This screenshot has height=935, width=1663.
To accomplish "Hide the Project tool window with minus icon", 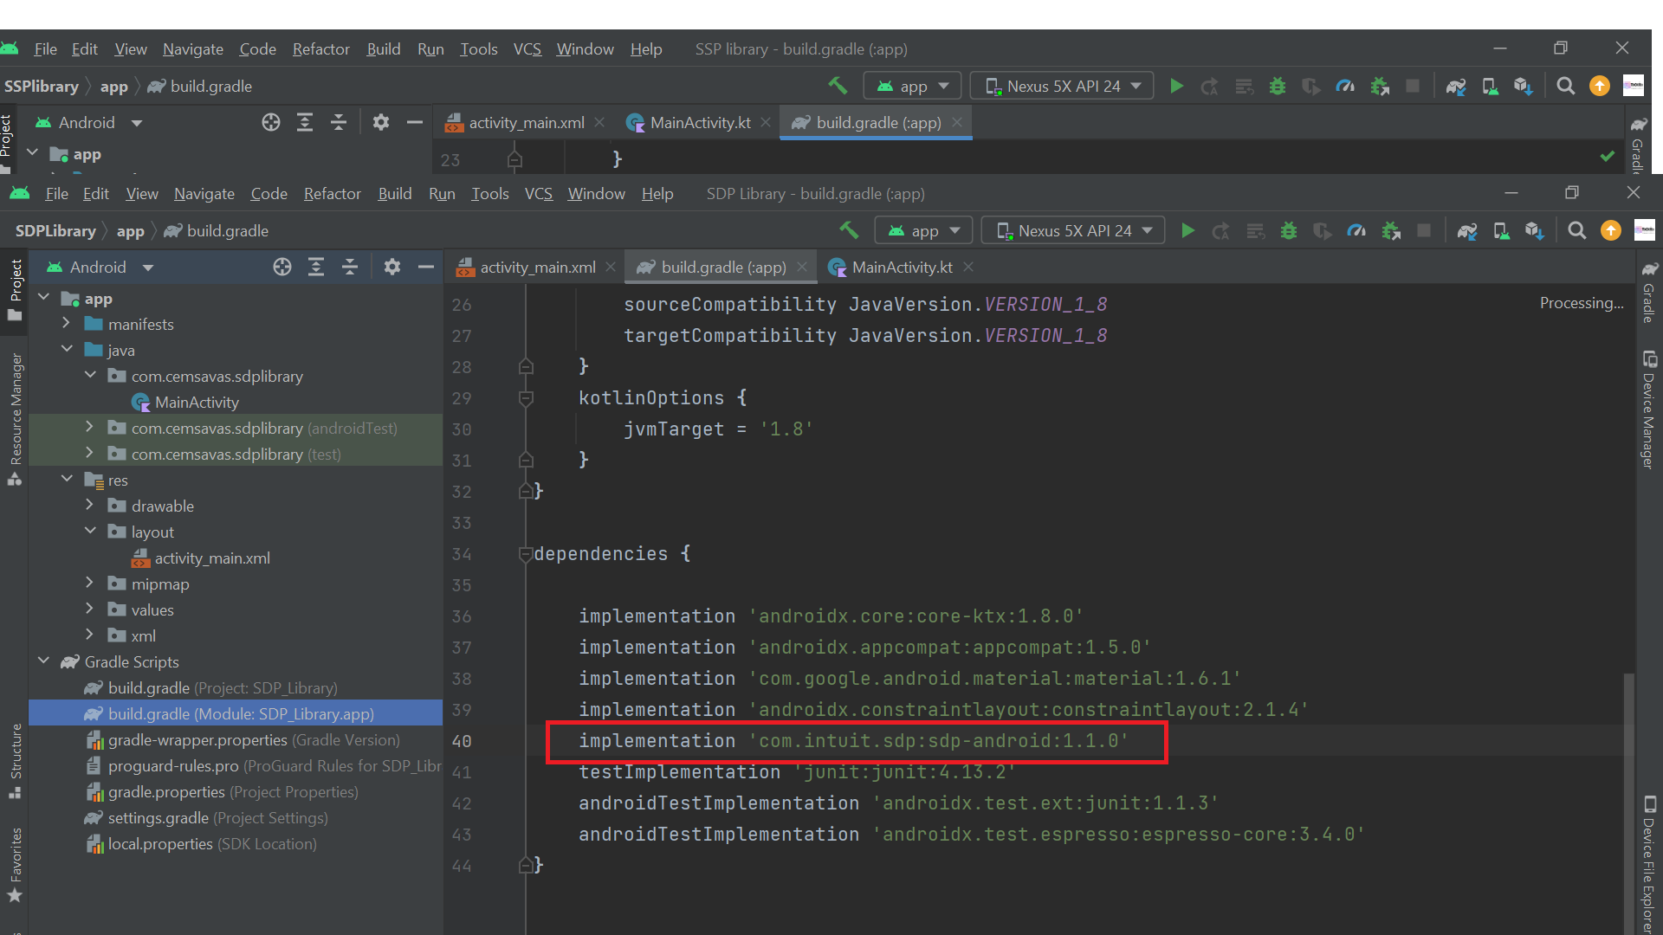I will coord(426,267).
